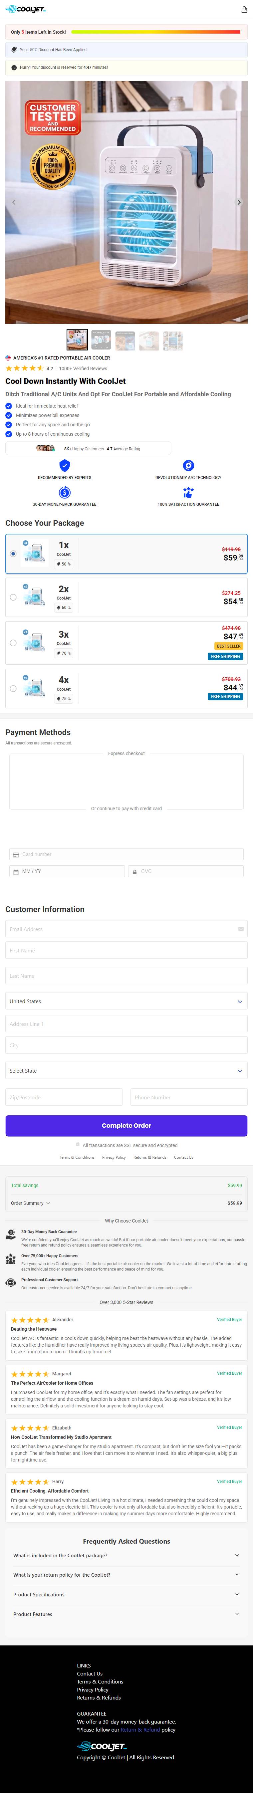Click the 100% satisfaction guarantee thumbs-up icon
The image size is (253, 1800).
tap(188, 492)
